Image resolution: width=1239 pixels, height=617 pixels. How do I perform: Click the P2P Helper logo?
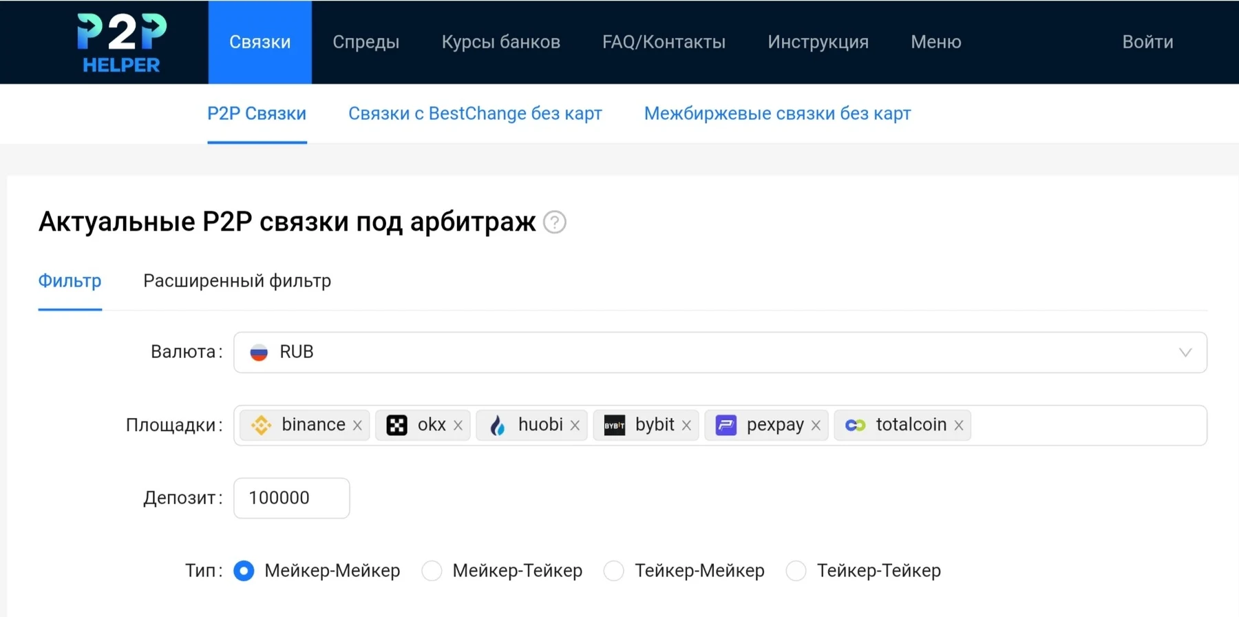point(122,43)
